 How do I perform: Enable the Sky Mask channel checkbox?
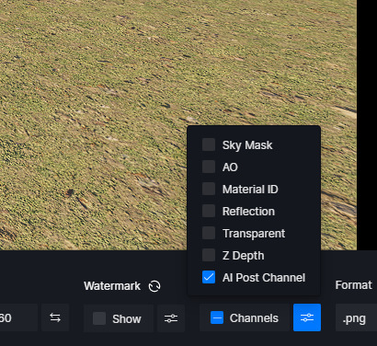(209, 144)
